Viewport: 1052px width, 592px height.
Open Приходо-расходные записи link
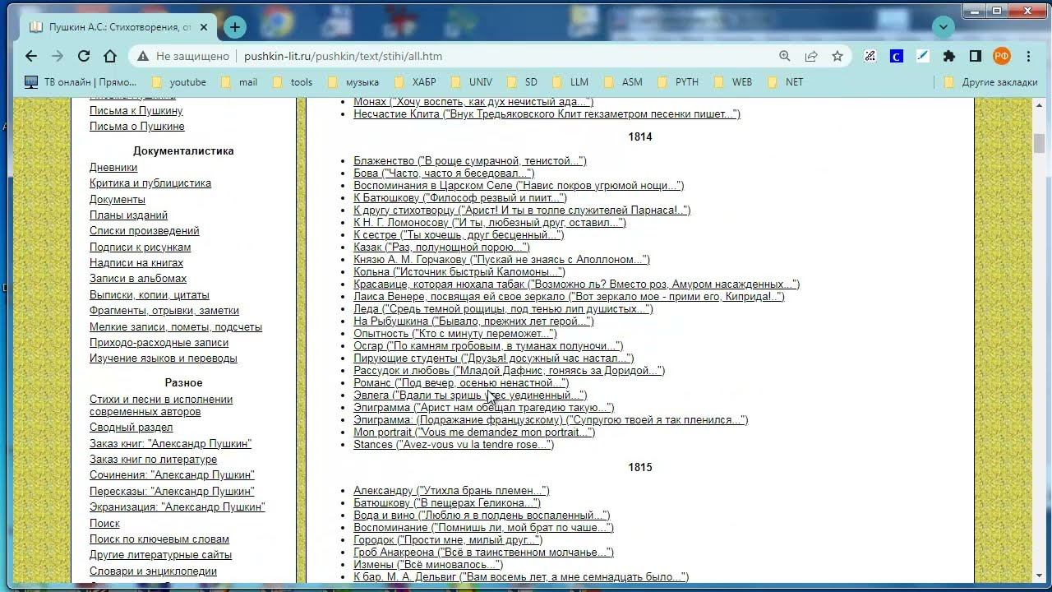[159, 343]
